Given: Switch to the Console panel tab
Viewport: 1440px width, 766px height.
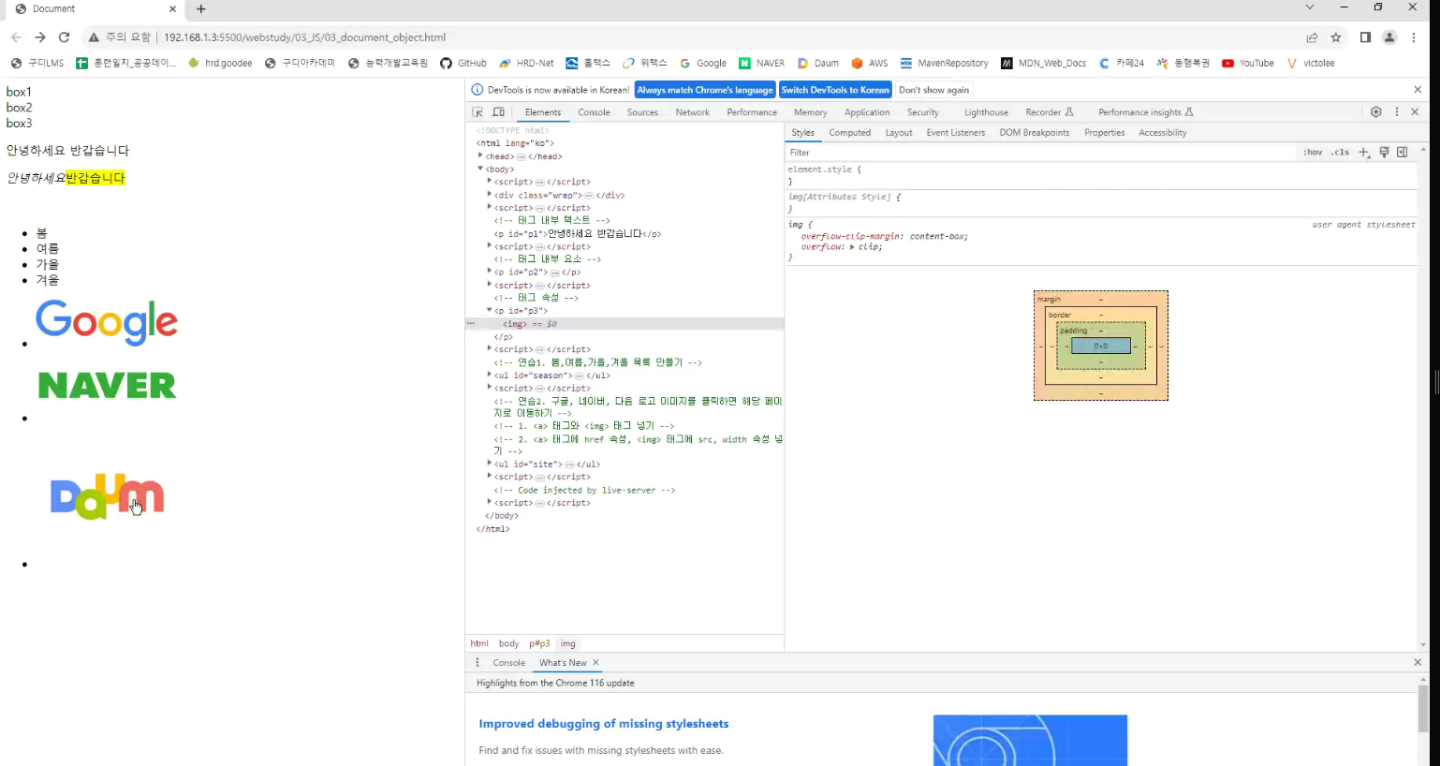Looking at the screenshot, I should pos(594,112).
